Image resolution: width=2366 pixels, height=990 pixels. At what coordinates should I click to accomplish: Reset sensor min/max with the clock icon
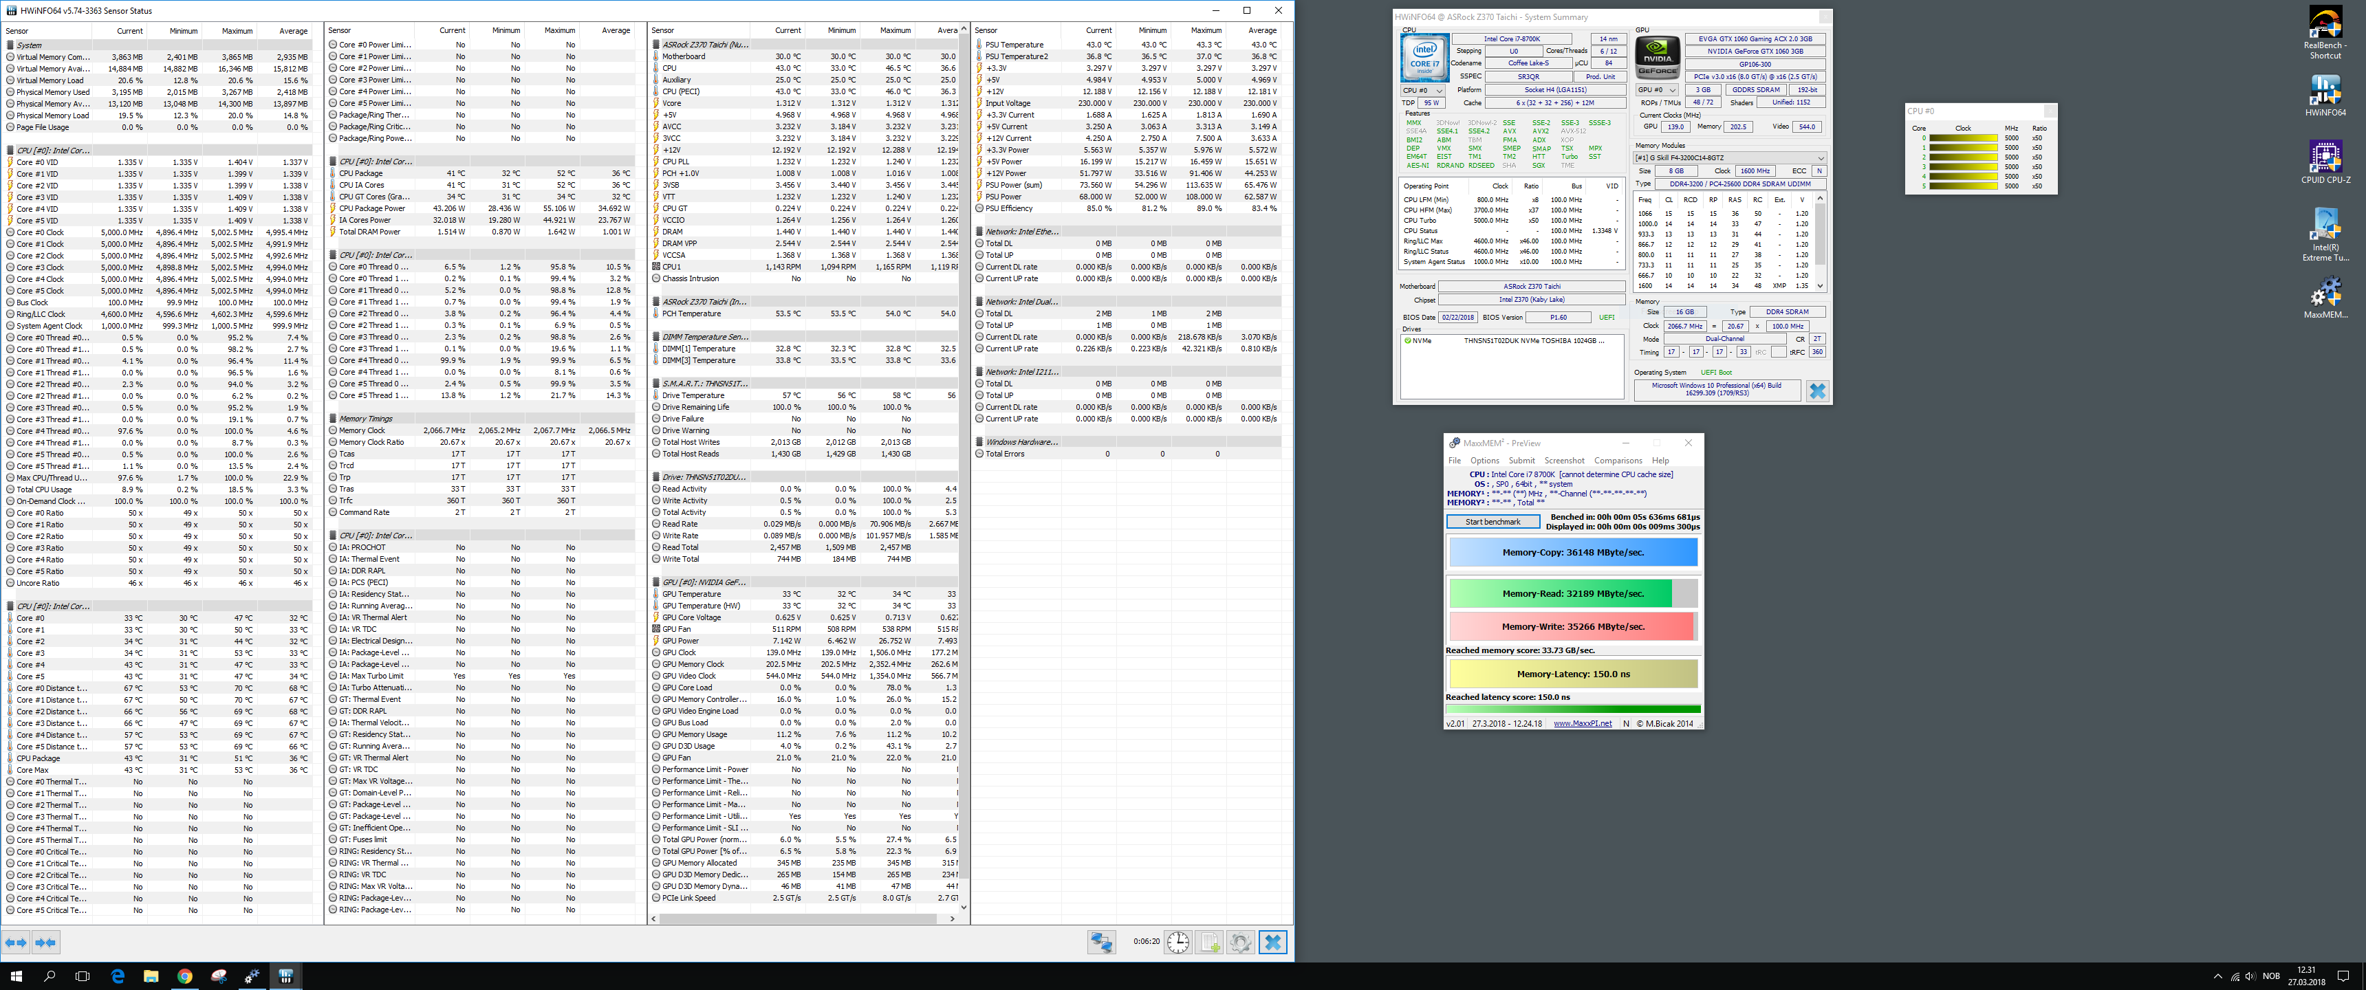1178,943
